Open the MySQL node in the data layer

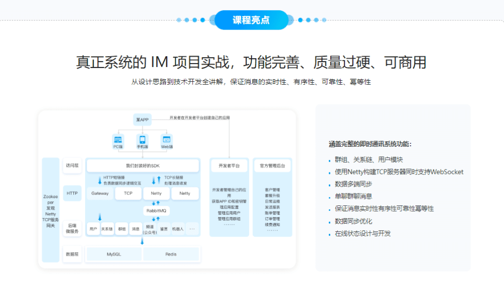(x=115, y=254)
